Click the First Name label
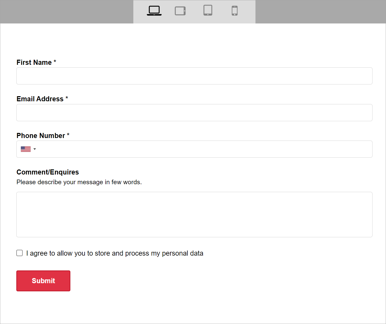The width and height of the screenshot is (386, 324). point(34,63)
